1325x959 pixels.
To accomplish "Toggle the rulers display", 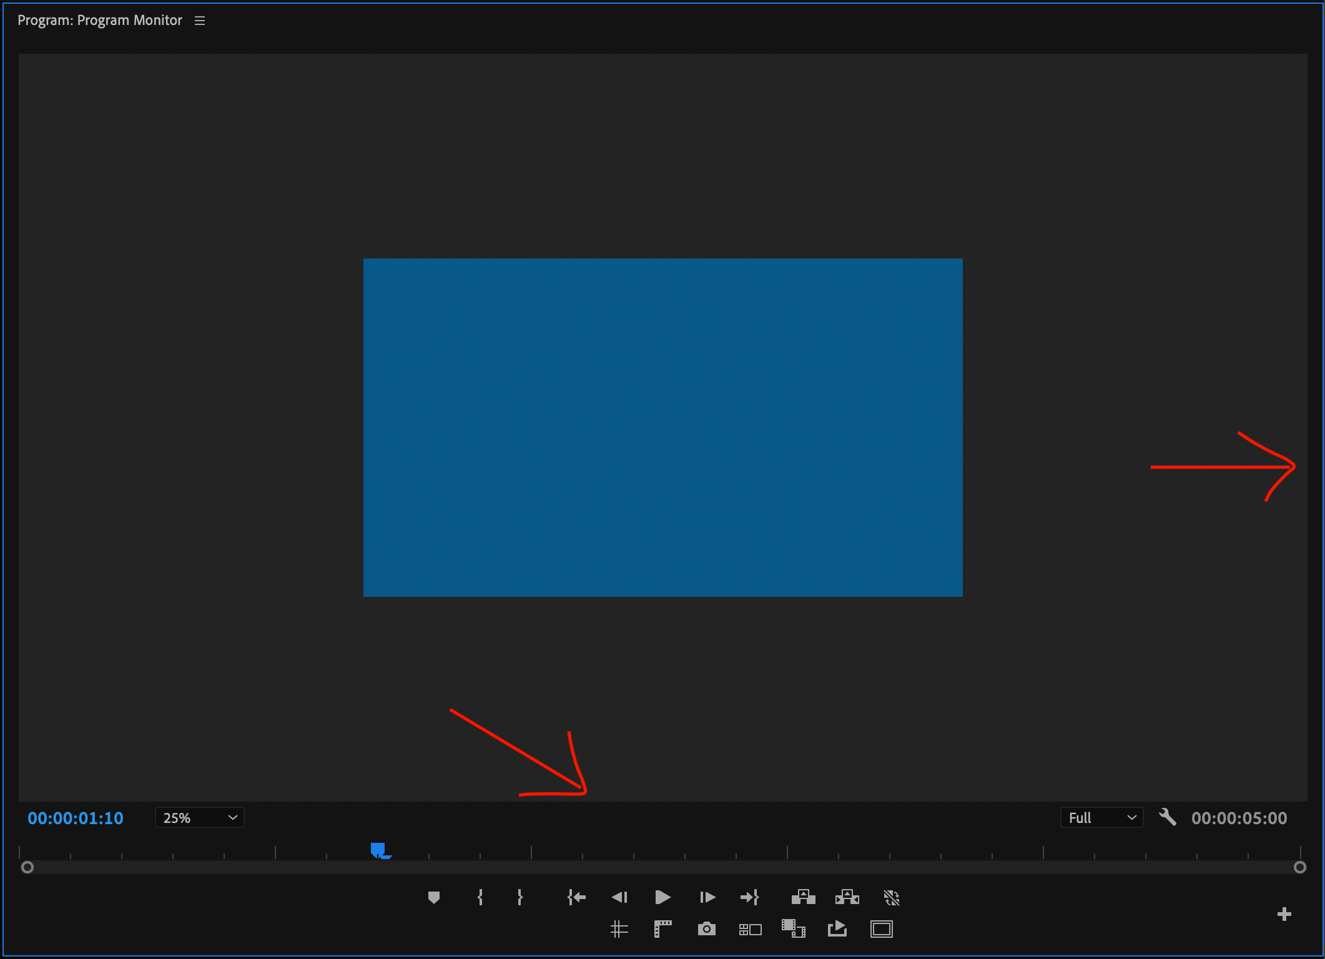I will (663, 928).
